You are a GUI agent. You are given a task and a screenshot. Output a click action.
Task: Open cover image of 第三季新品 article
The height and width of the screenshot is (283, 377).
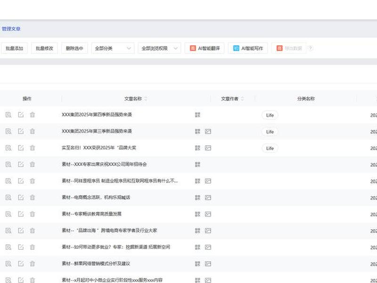(x=208, y=132)
